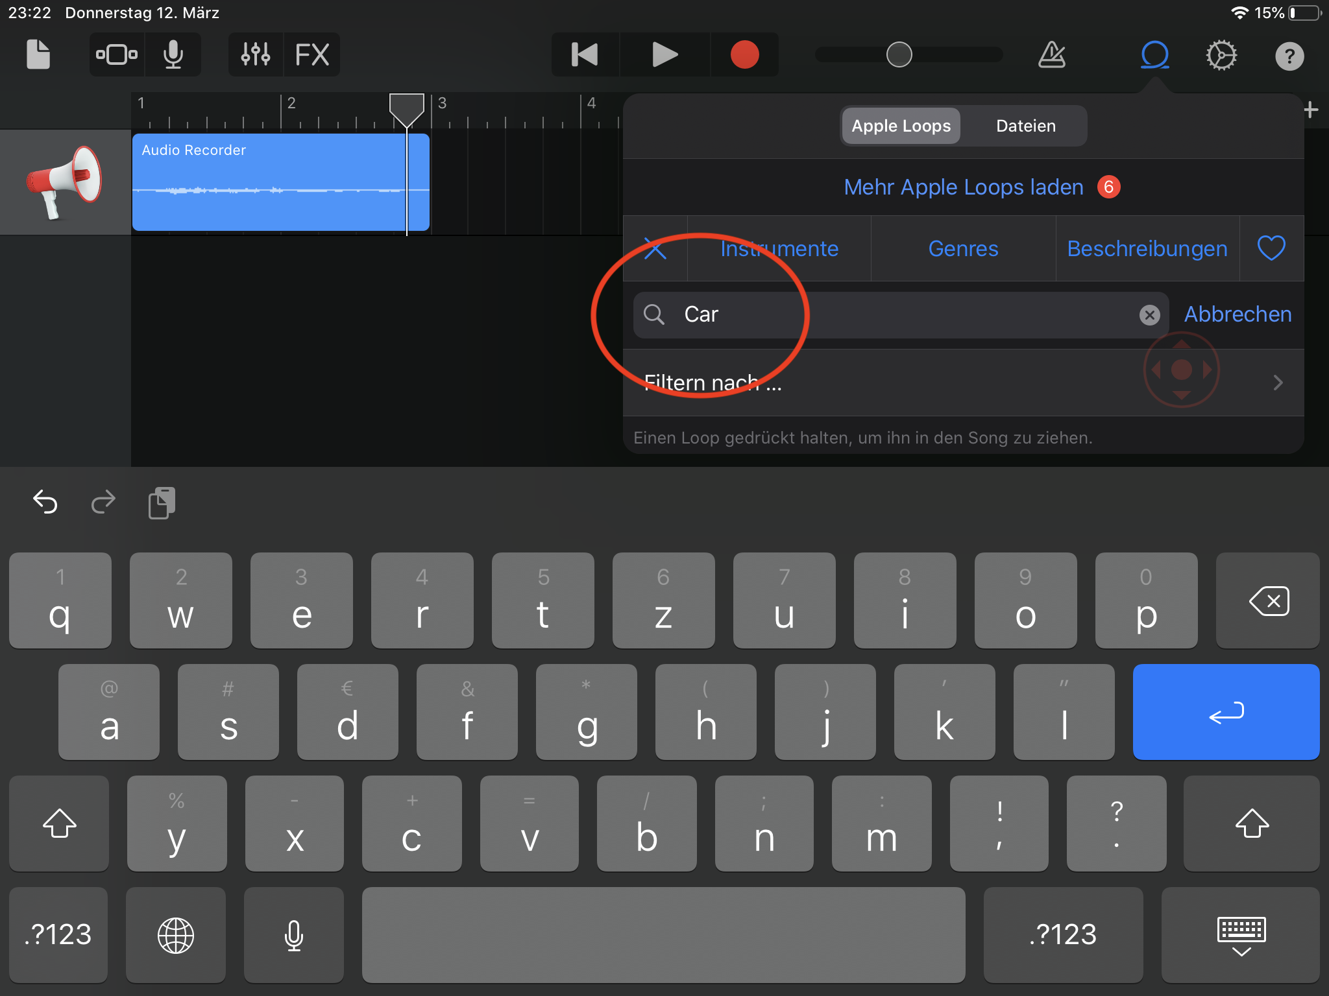The width and height of the screenshot is (1329, 996).
Task: Expand the Instrumente filter
Action: pyautogui.click(x=779, y=248)
